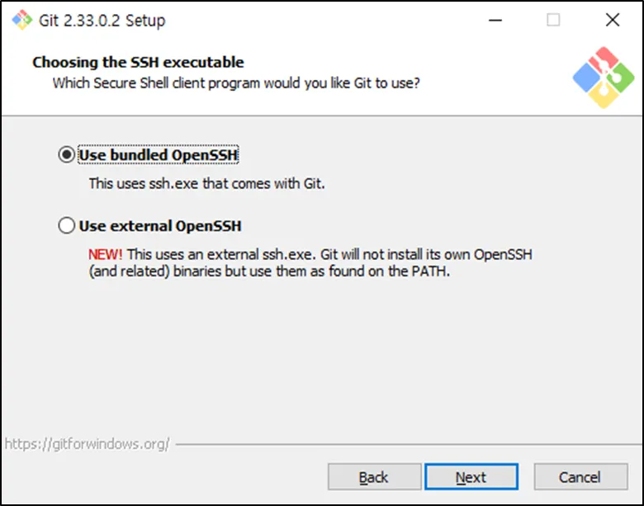Viewport: 644px width, 506px height.
Task: Click the "Use bundled OpenSSH" label text
Action: [x=159, y=155]
